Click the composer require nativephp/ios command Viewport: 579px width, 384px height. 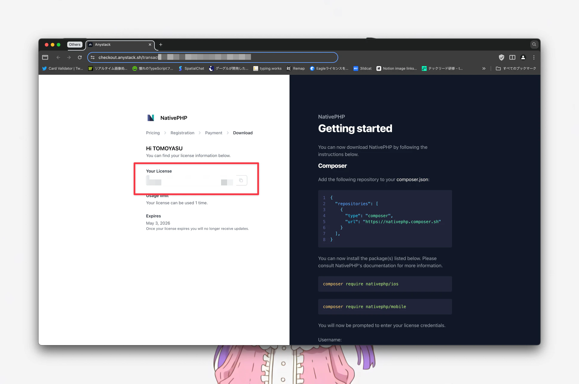click(x=361, y=284)
